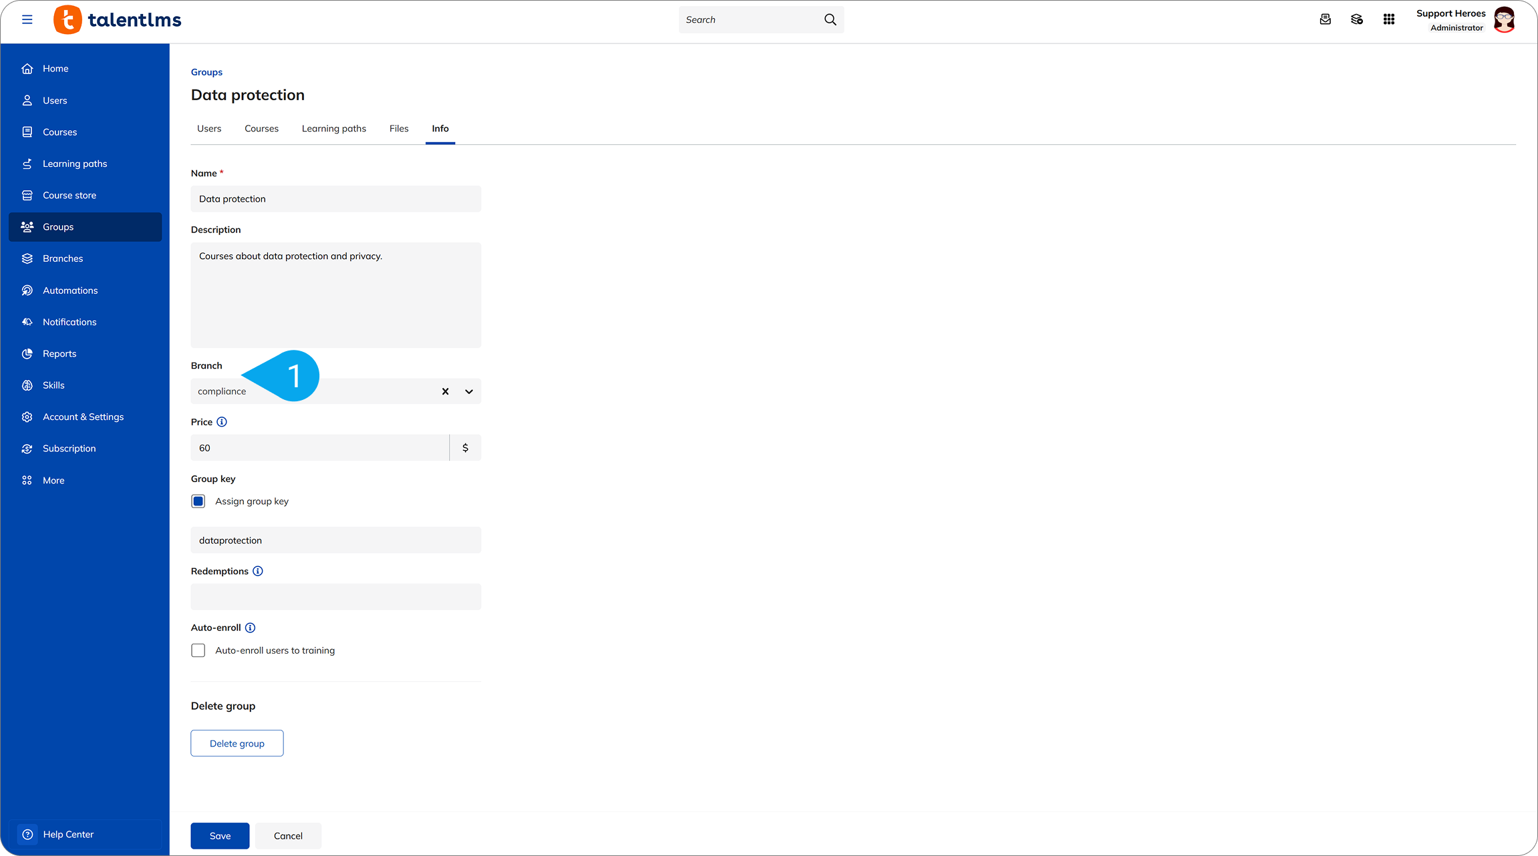
Task: Click the Groups sidebar icon
Action: tap(27, 227)
